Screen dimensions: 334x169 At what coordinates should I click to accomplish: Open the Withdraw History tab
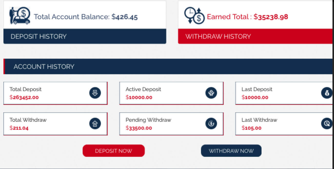218,36
